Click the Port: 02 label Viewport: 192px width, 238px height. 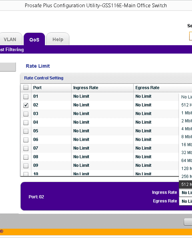coord(36,197)
